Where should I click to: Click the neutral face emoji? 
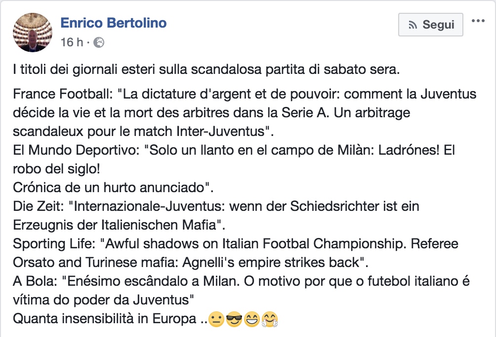[216, 320]
